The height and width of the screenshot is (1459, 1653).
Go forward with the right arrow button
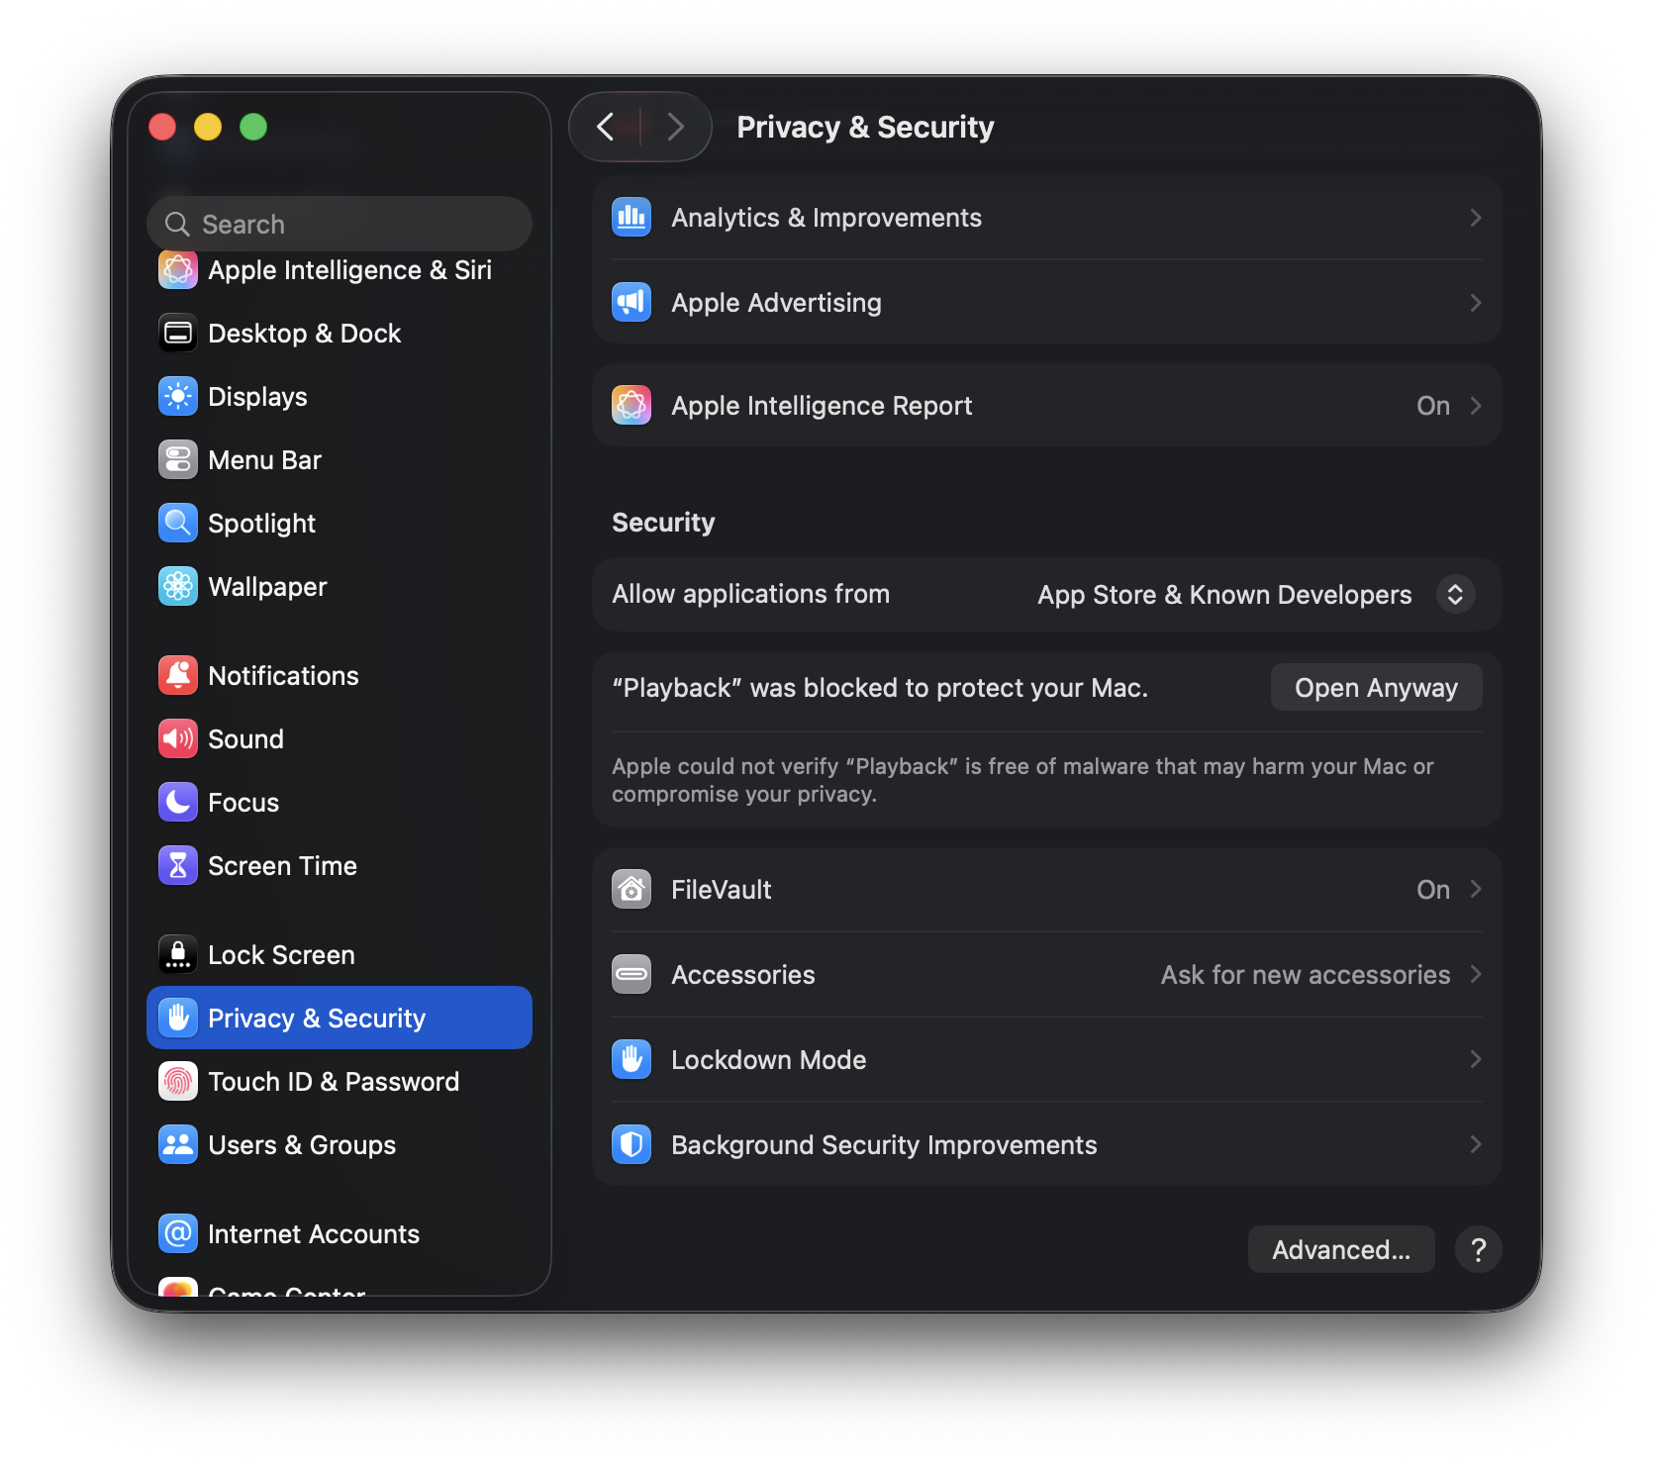pyautogui.click(x=675, y=127)
